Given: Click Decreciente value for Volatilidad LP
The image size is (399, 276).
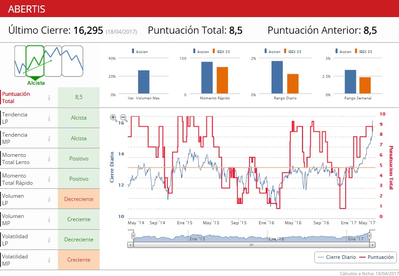Looking at the screenshot, I should [x=79, y=240].
